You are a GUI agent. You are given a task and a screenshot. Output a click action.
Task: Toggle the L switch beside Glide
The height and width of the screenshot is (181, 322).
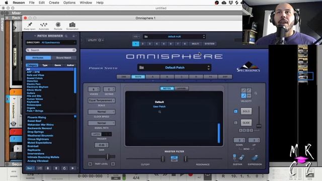pyautogui.click(x=236, y=123)
